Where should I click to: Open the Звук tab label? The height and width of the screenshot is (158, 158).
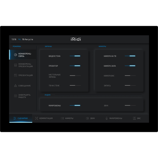click(93, 118)
